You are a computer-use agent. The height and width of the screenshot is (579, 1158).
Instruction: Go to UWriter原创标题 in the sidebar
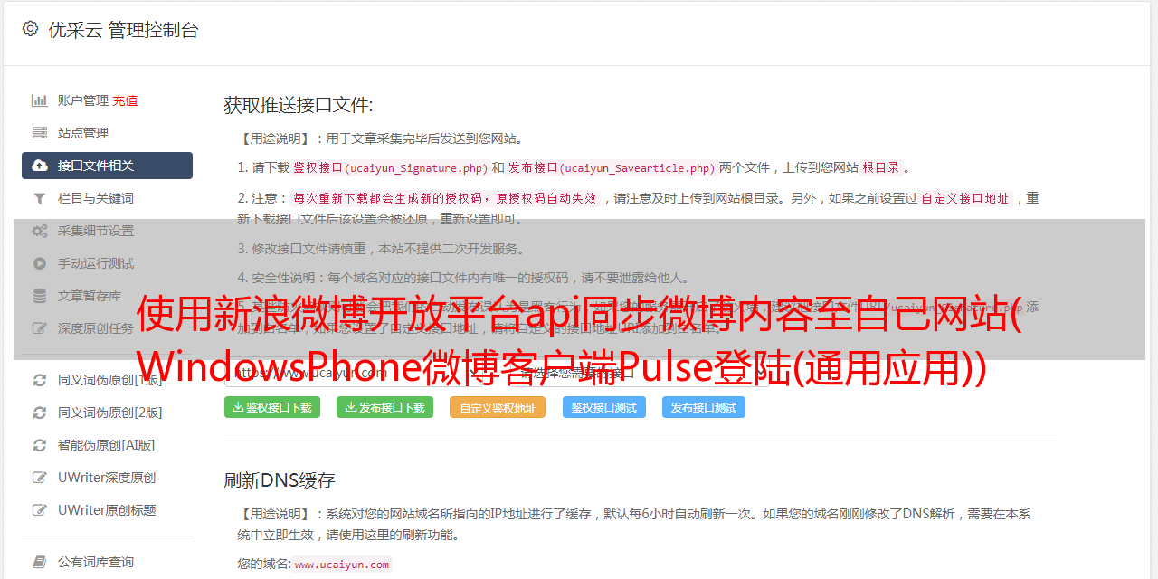107,510
